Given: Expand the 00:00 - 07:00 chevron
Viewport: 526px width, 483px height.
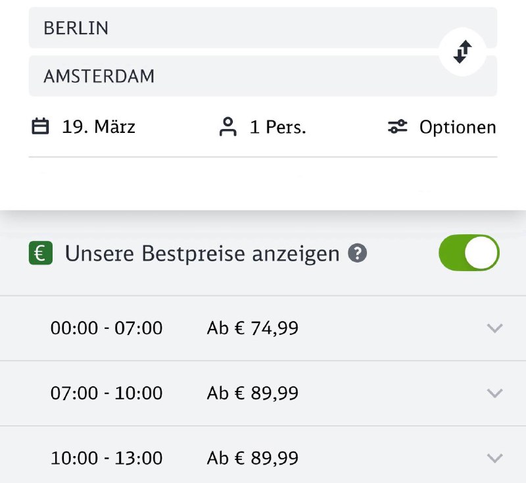Looking at the screenshot, I should pos(494,328).
